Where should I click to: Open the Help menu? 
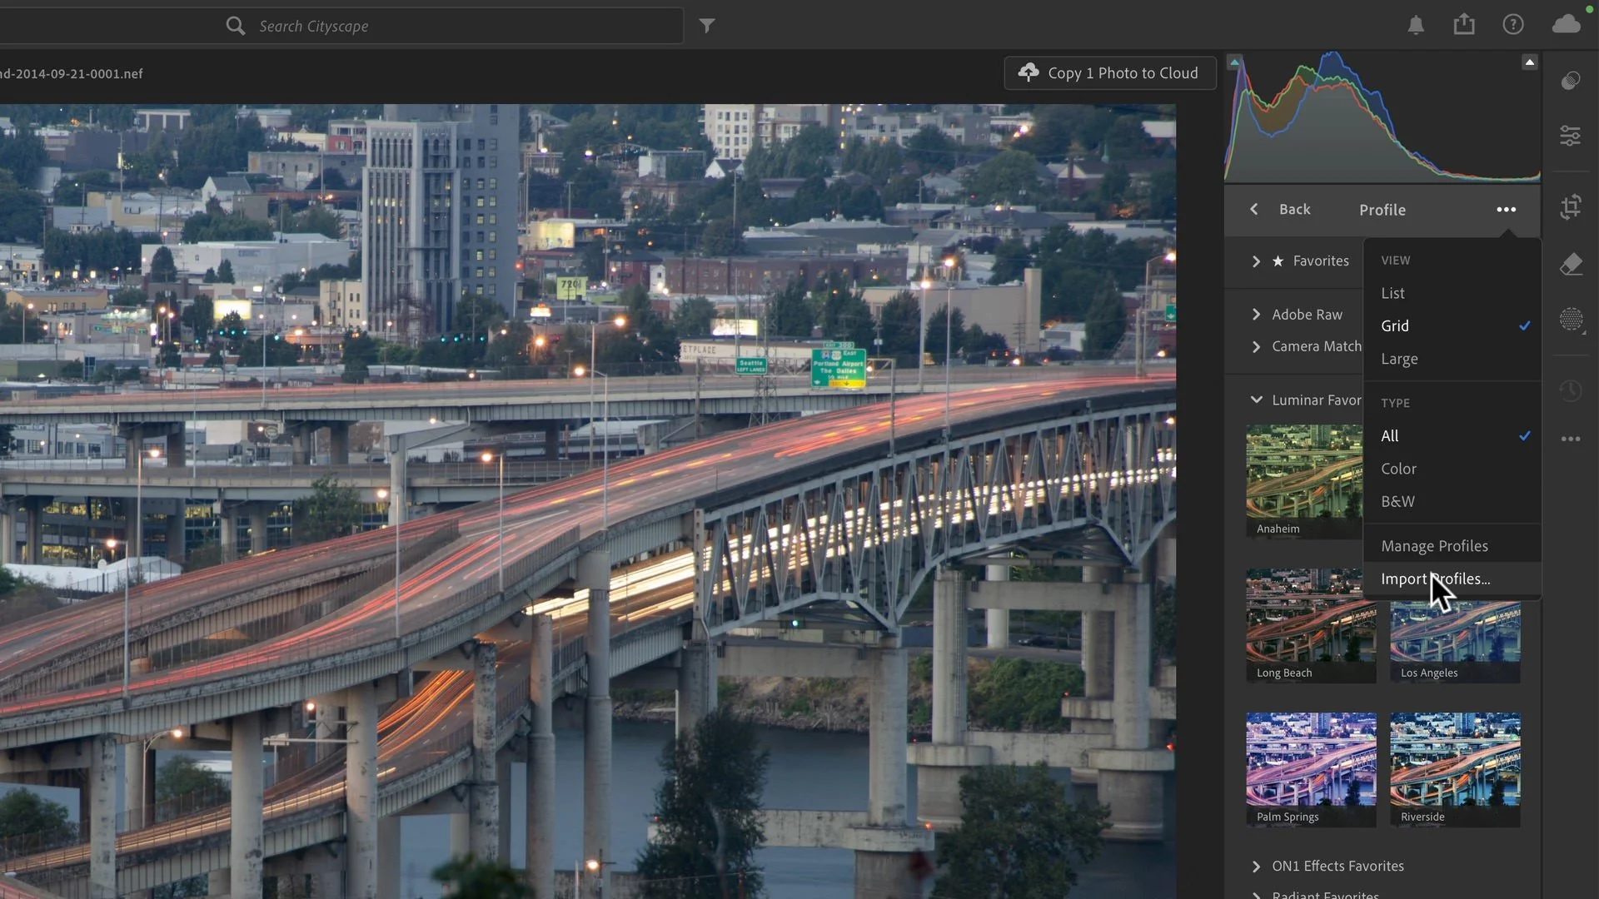(1512, 24)
